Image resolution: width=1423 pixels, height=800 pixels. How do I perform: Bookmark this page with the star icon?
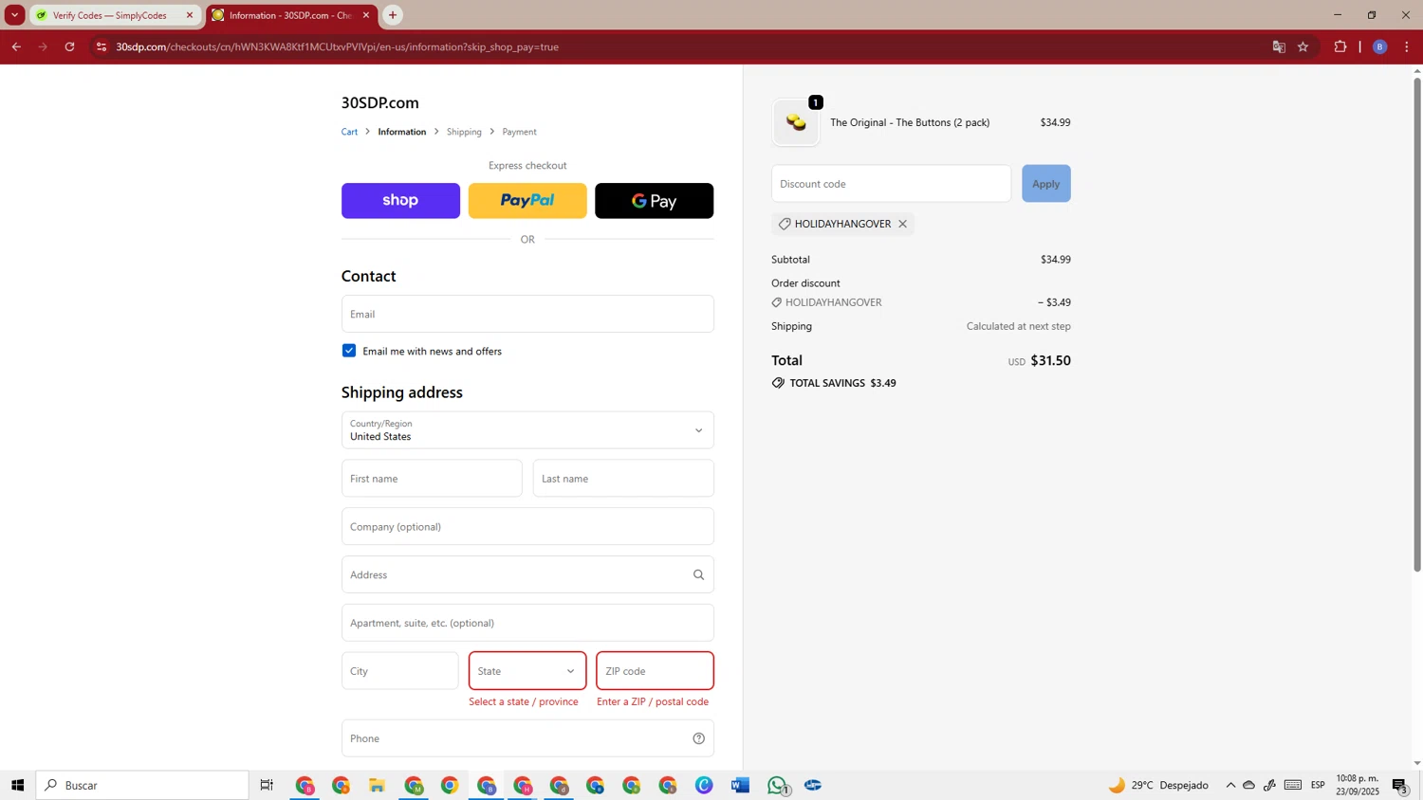(1303, 46)
